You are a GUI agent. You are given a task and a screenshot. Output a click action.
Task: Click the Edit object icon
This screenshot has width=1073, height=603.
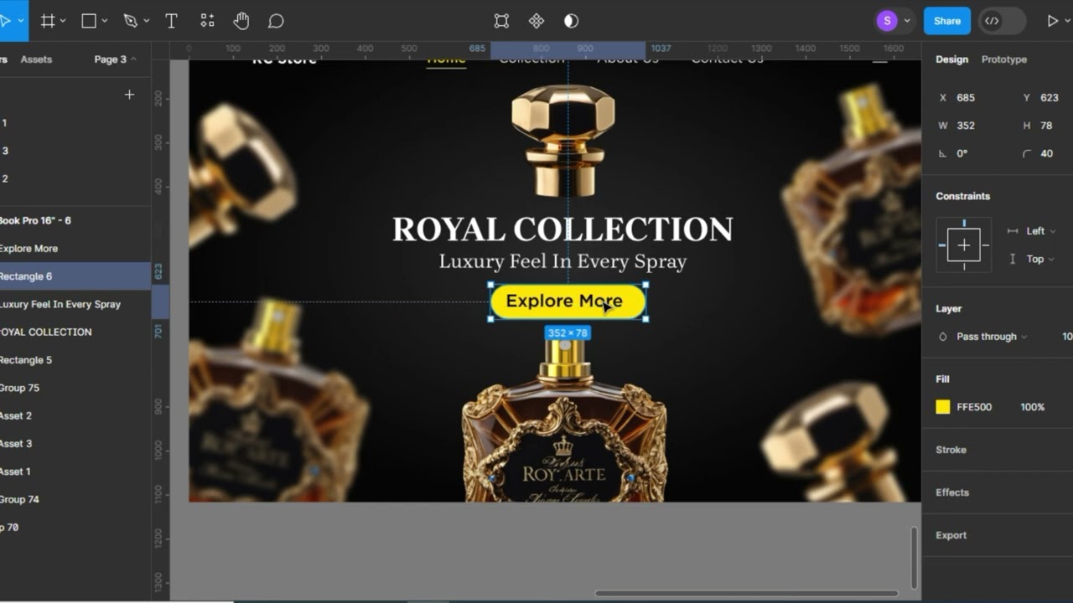(x=501, y=21)
